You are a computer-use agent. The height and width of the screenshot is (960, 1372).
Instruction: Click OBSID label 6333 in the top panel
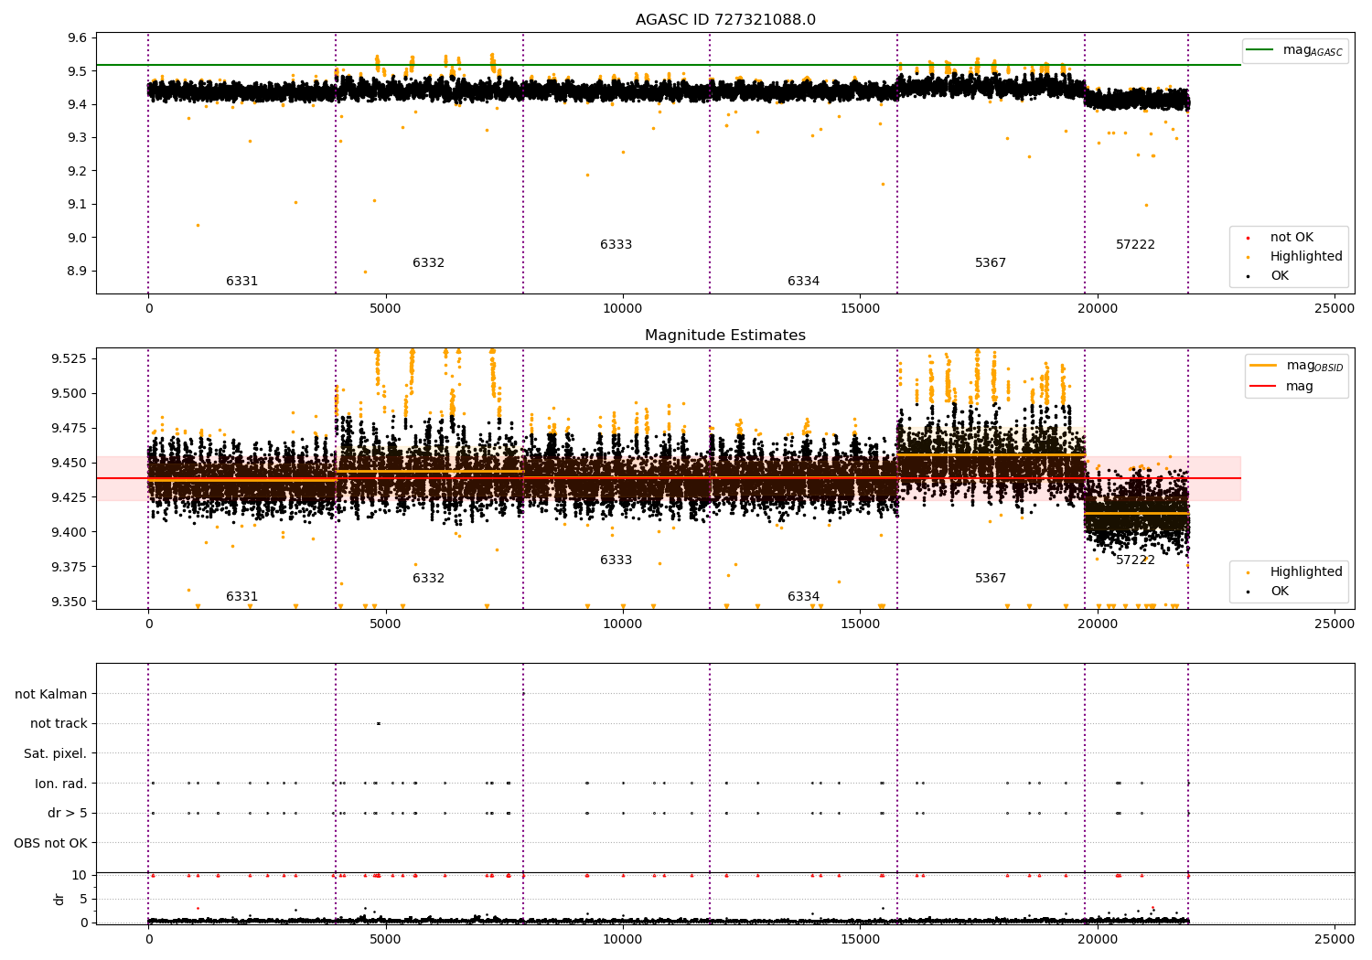tap(616, 245)
